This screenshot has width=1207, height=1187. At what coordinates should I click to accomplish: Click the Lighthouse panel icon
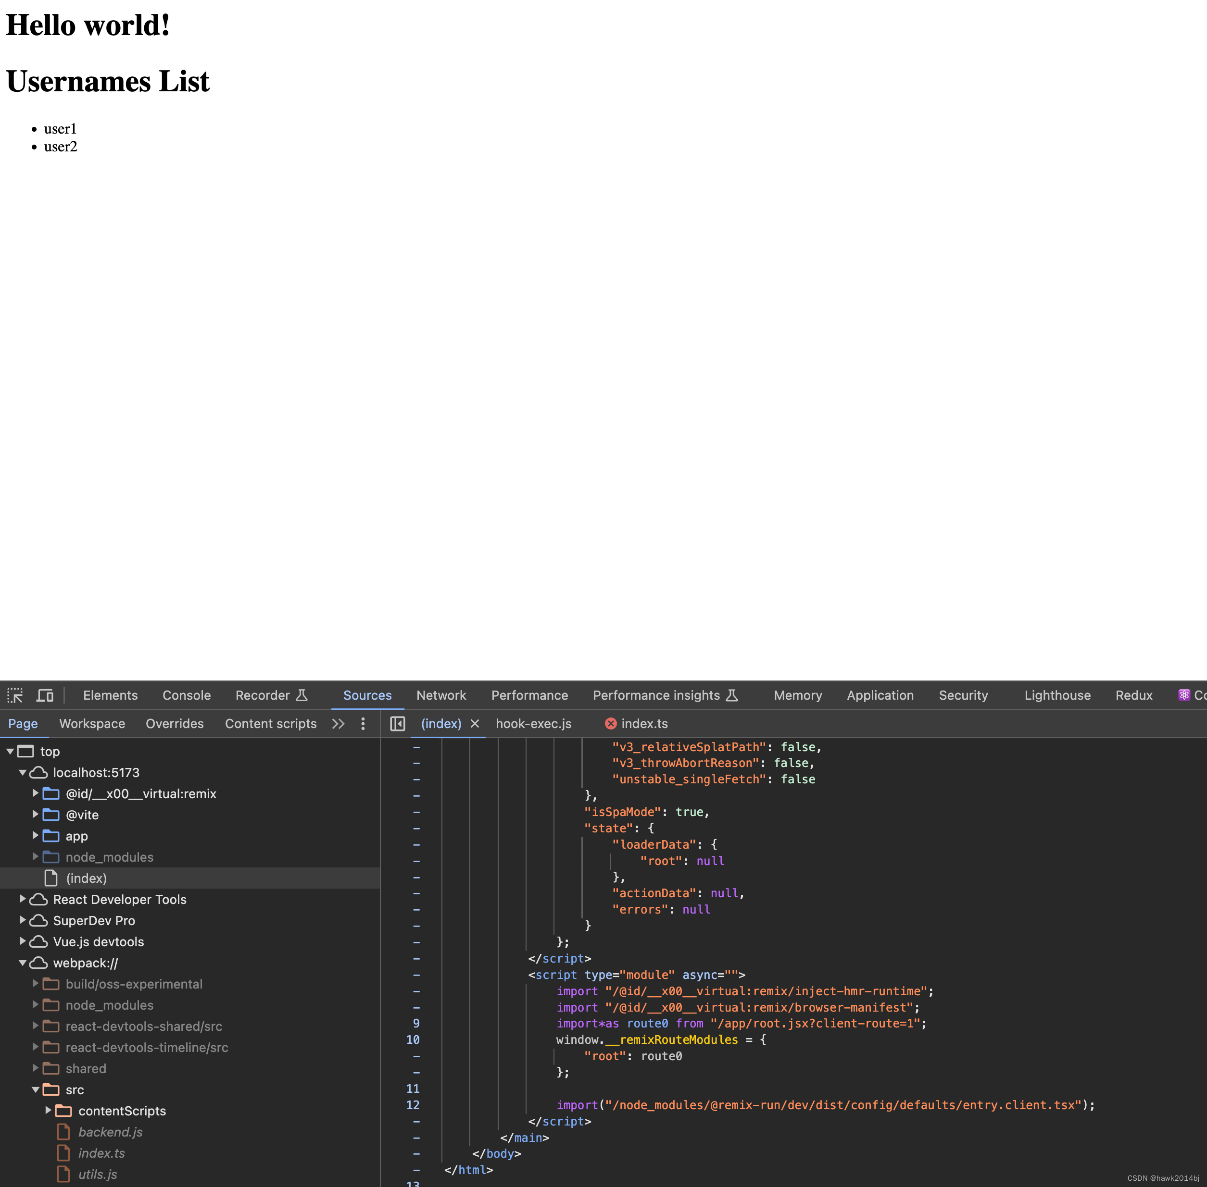1058,692
